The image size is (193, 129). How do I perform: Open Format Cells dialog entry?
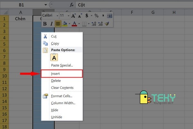[62, 96]
